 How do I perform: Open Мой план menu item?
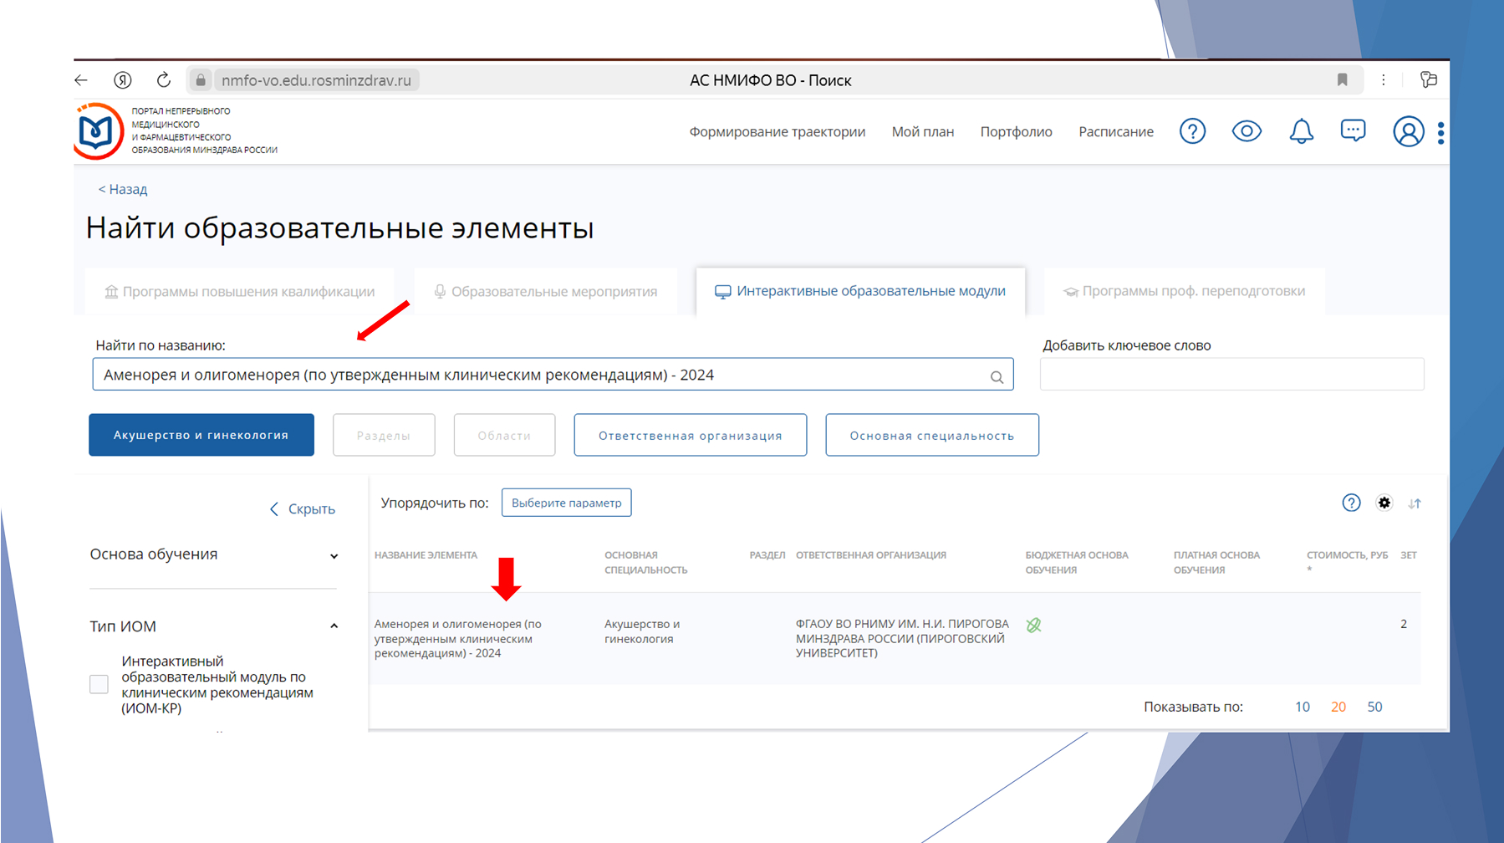click(923, 131)
